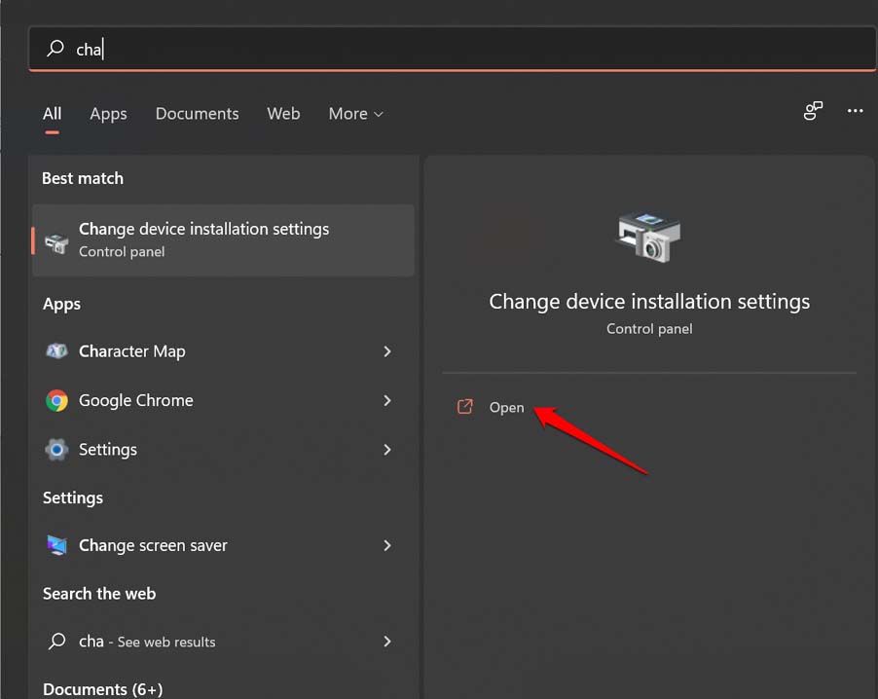Click the feedback/account icon near top right
The image size is (878, 699).
[813, 110]
